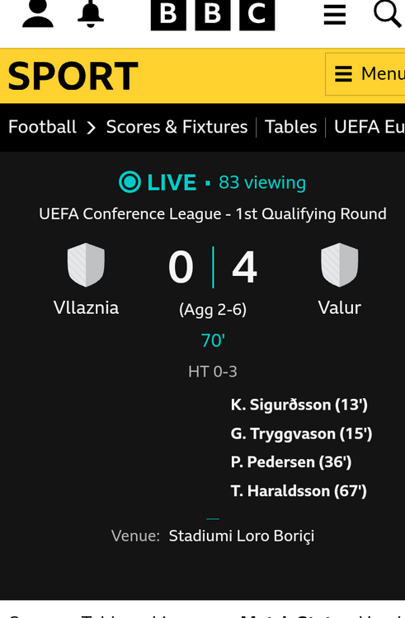
Task: Open notifications bell icon
Action: pos(90,14)
